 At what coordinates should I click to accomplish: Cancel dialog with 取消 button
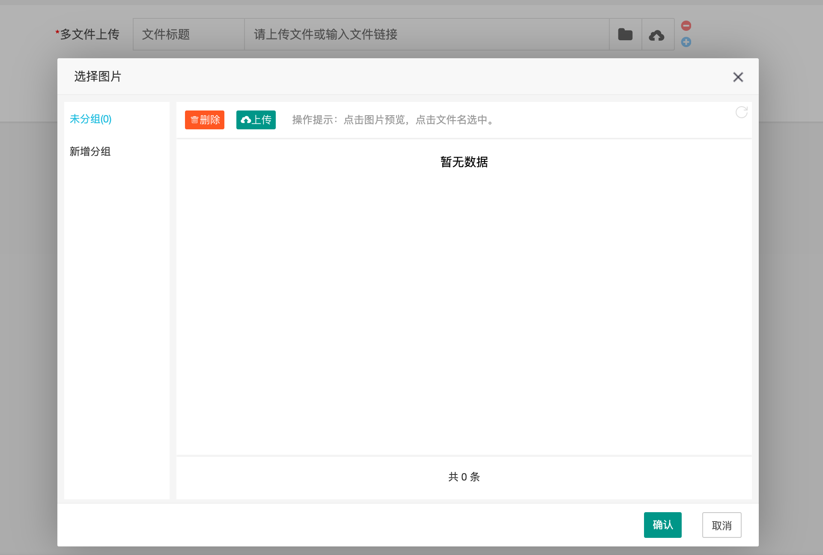[722, 525]
